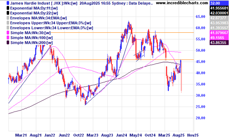Click the 41.393557 lower envelope value

click(x=219, y=28)
